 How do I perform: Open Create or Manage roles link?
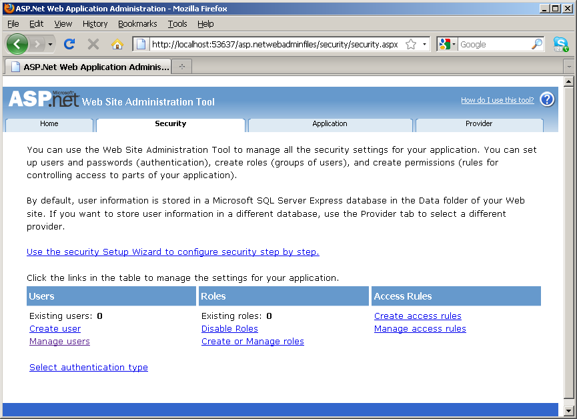(252, 342)
